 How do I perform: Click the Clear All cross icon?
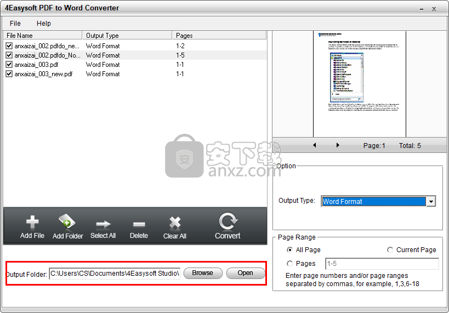coord(175,223)
